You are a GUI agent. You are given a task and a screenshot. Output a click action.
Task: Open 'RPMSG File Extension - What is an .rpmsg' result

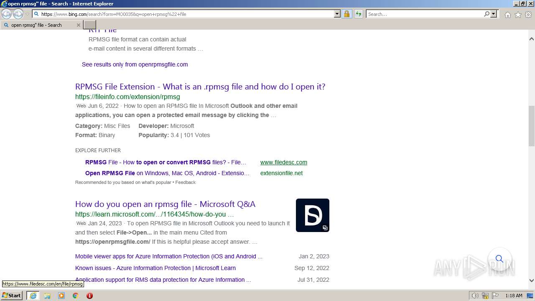[200, 87]
